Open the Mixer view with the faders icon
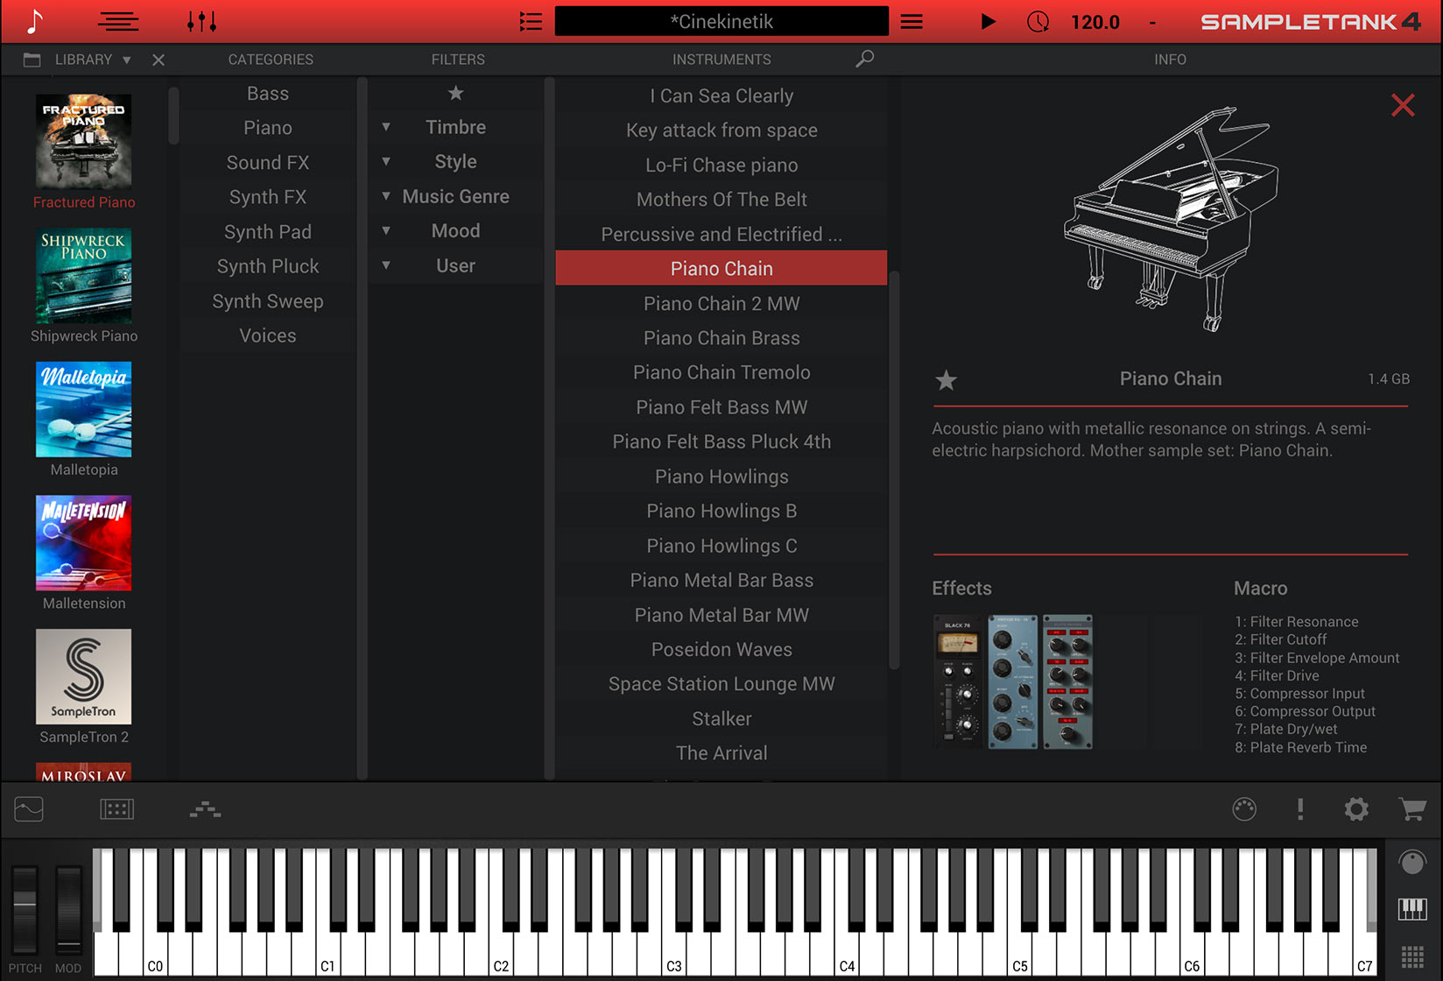This screenshot has height=981, width=1443. coord(201,21)
